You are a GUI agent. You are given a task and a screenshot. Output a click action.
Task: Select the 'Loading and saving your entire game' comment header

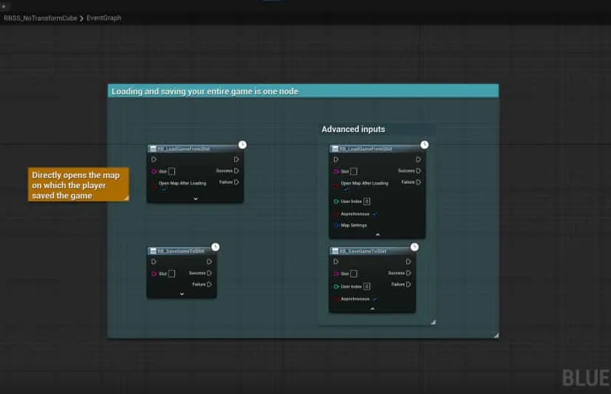pos(303,91)
